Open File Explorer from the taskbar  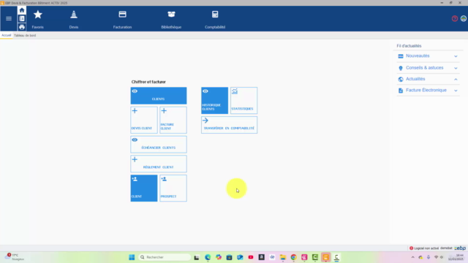(283, 257)
